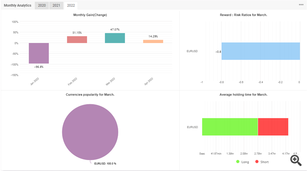
Task: Click the EURUSD: 100.0 % pie label
Action: tap(105, 164)
